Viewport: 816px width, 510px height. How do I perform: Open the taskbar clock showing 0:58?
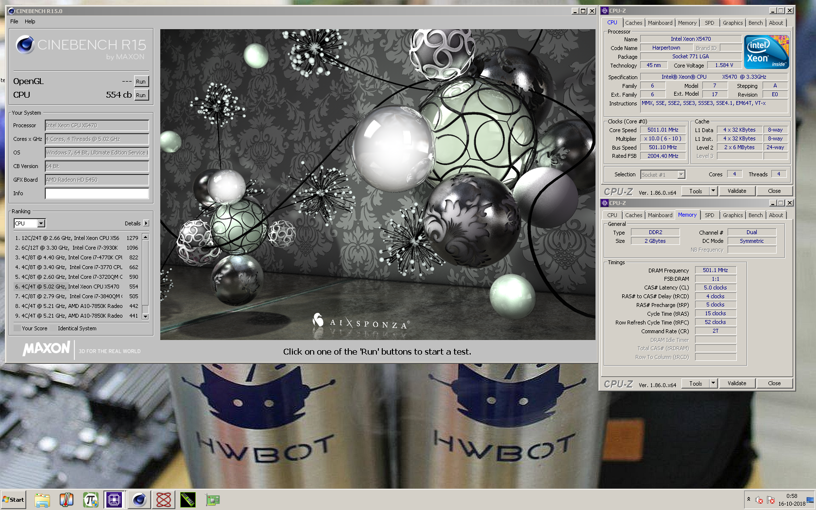pyautogui.click(x=792, y=500)
